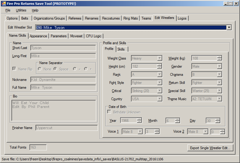Click the Short/Last name field
This screenshot has height=163, width=240.
coord(63,48)
